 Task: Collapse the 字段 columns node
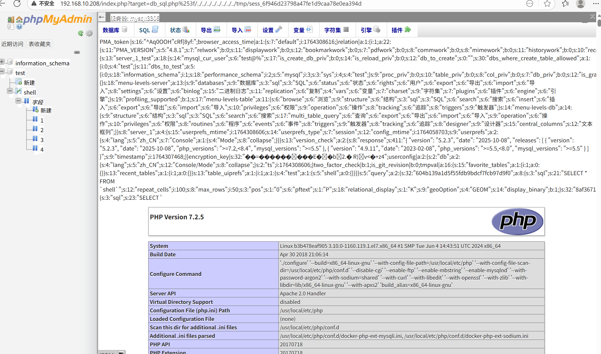(x=18, y=101)
